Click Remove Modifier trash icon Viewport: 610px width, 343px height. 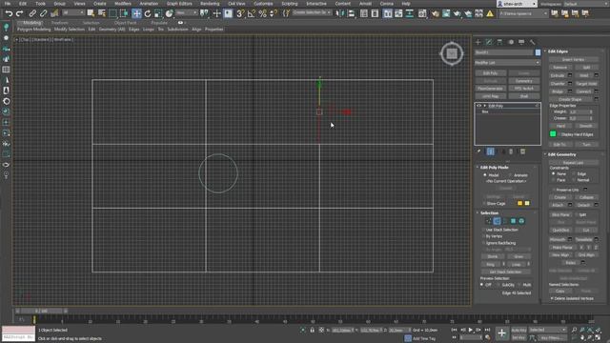[x=511, y=151]
